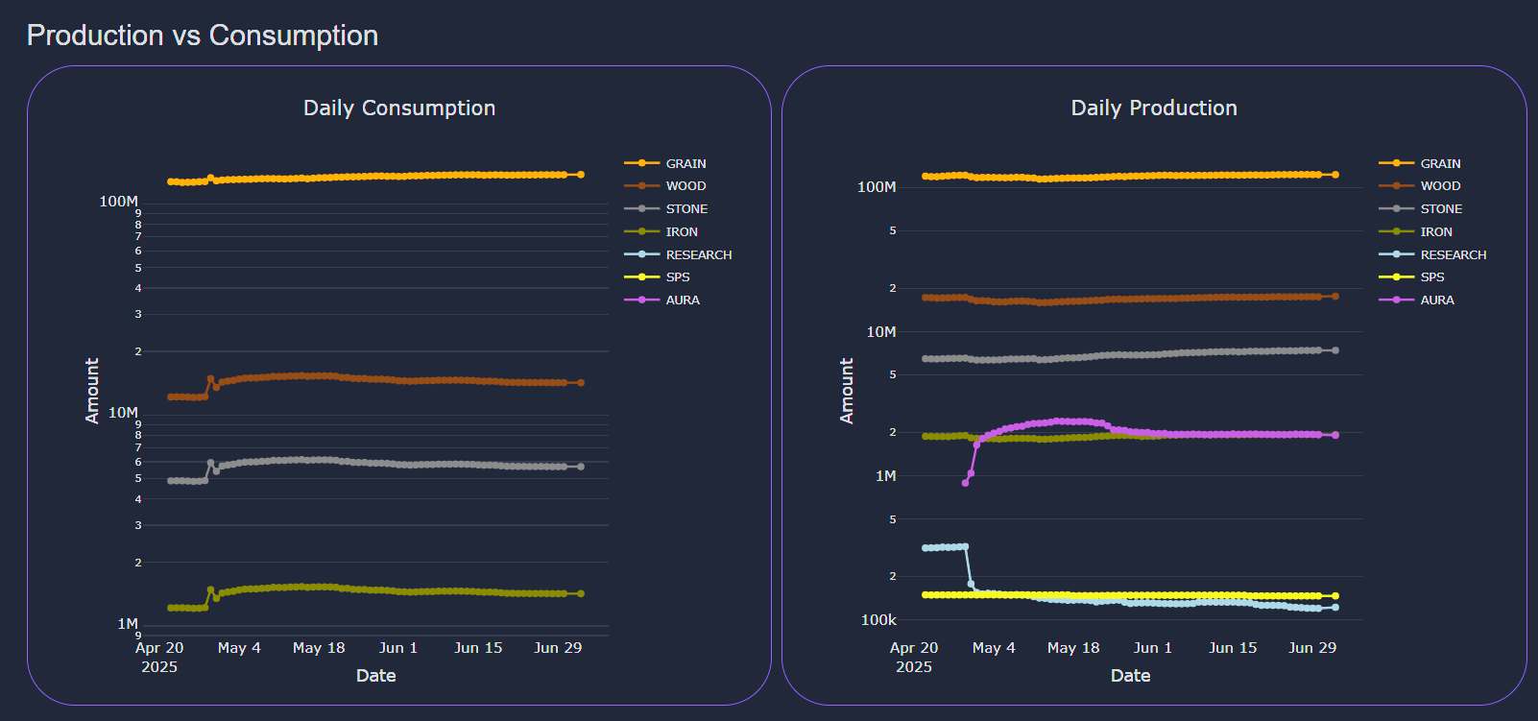Screen dimensions: 1538x721
Task: Click May 18 tick label in Consumption chart
Action: [x=319, y=648]
